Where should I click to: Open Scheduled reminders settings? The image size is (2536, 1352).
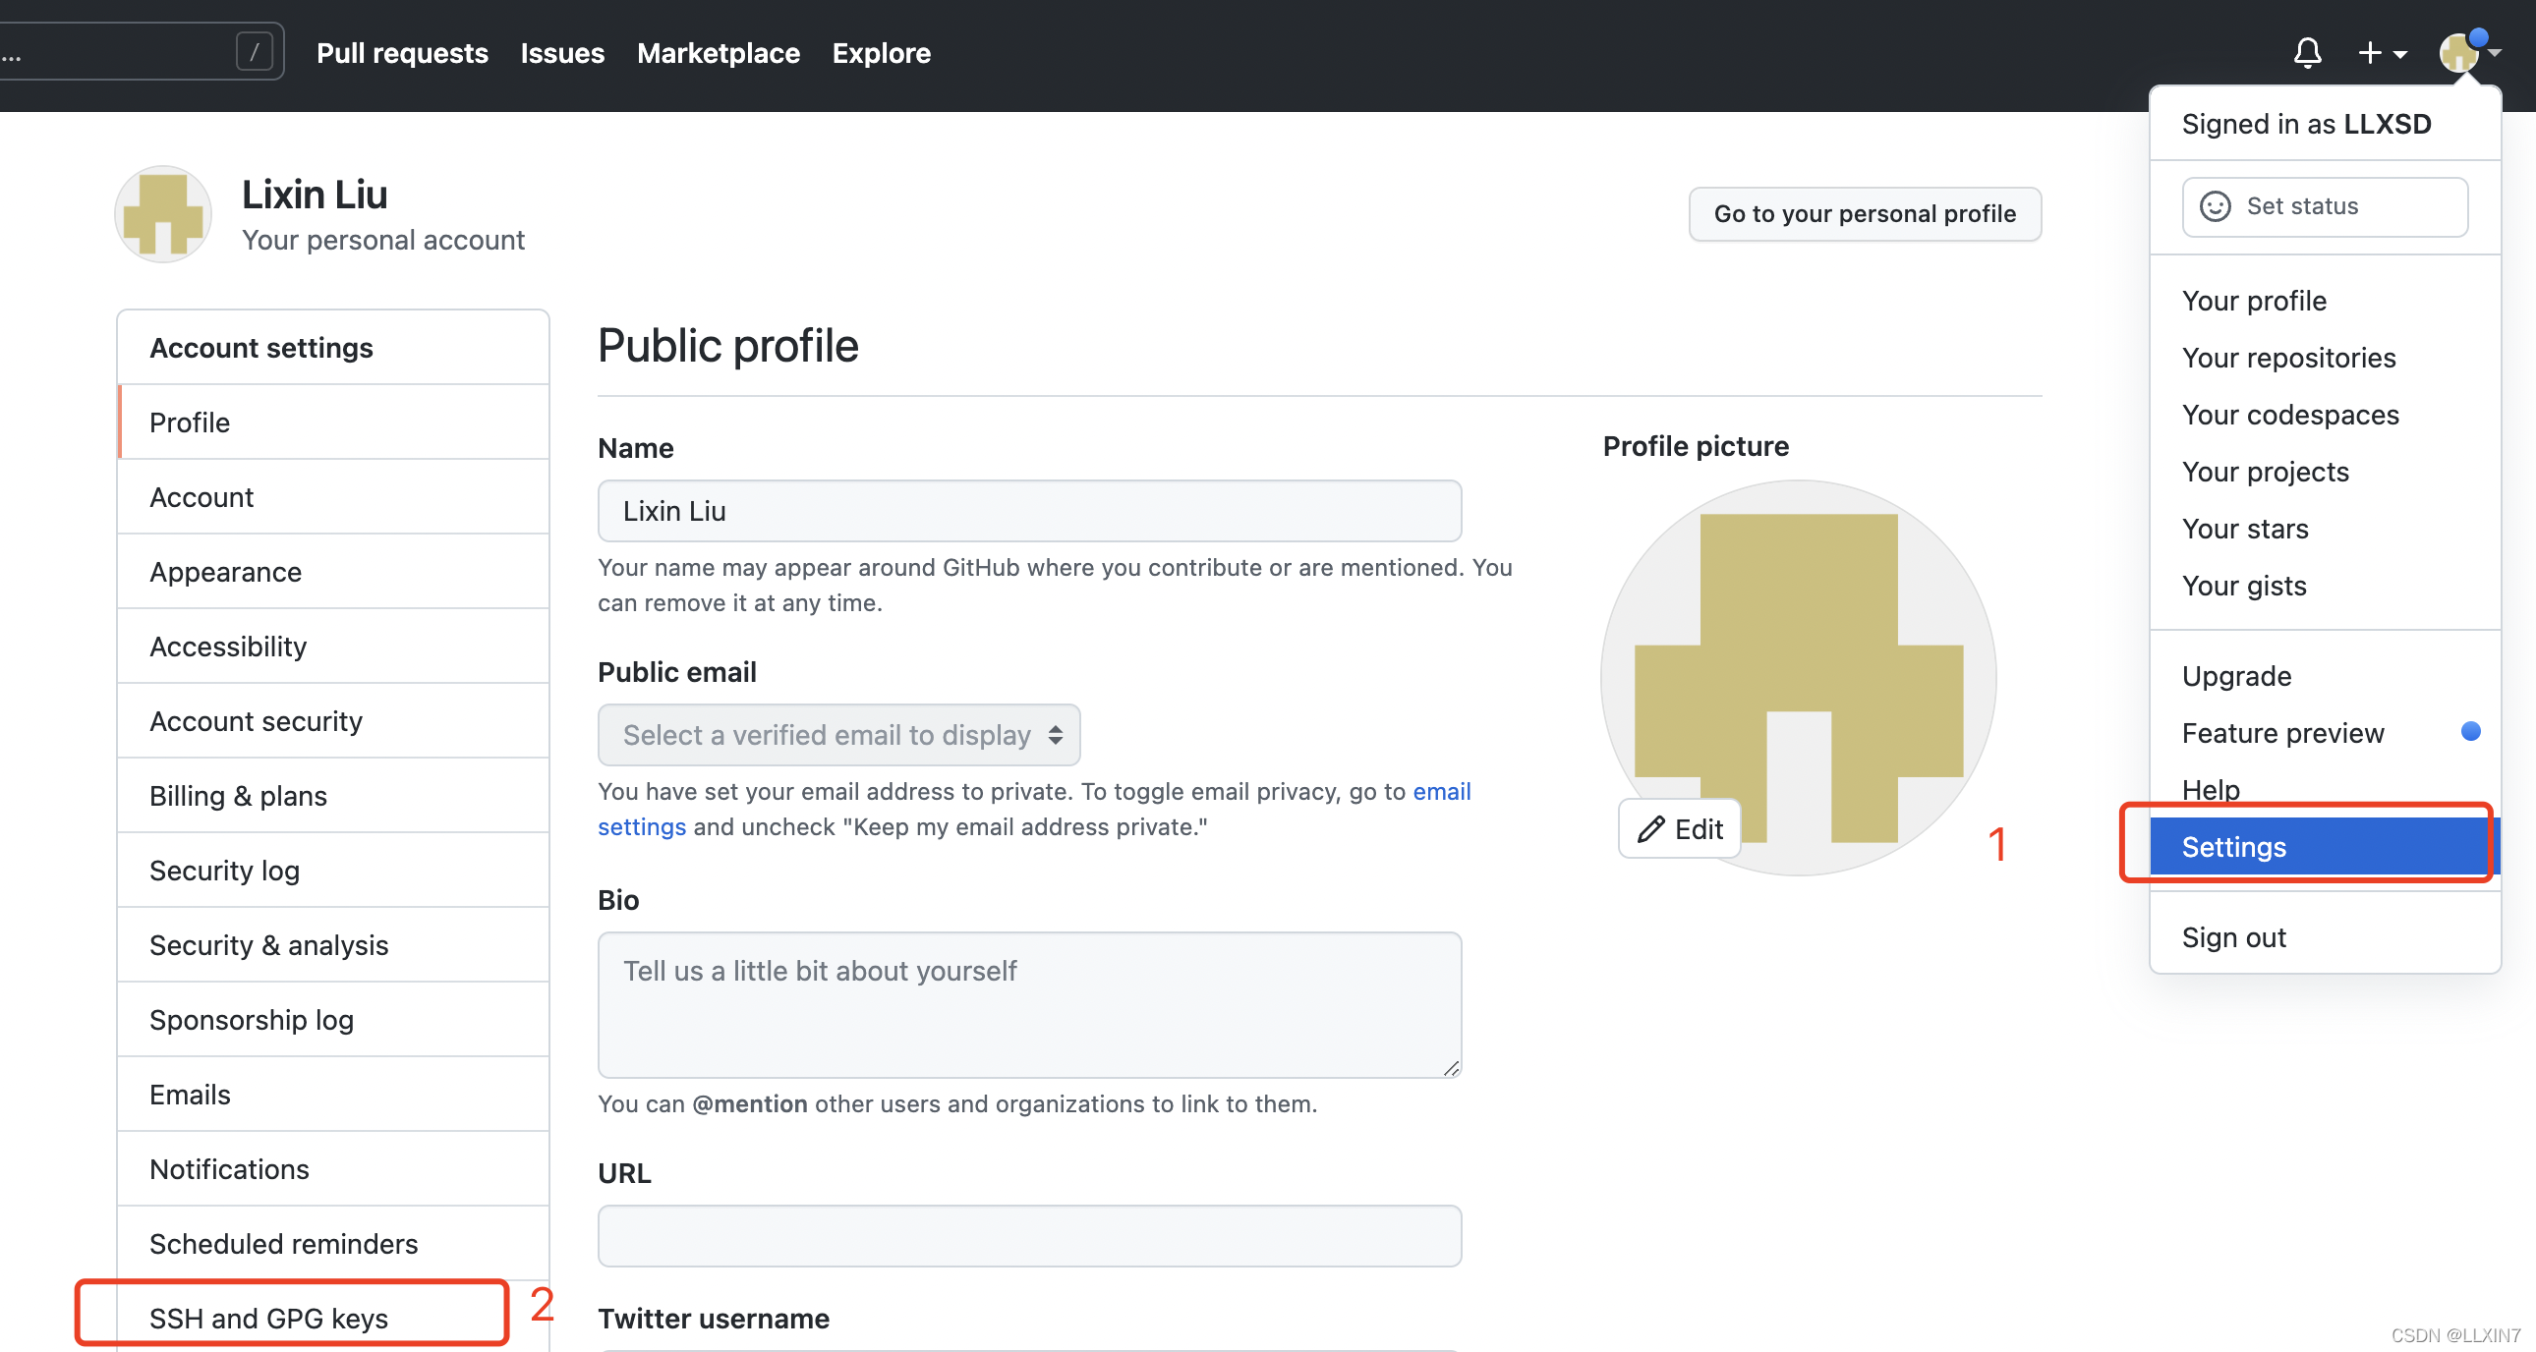point(334,1245)
